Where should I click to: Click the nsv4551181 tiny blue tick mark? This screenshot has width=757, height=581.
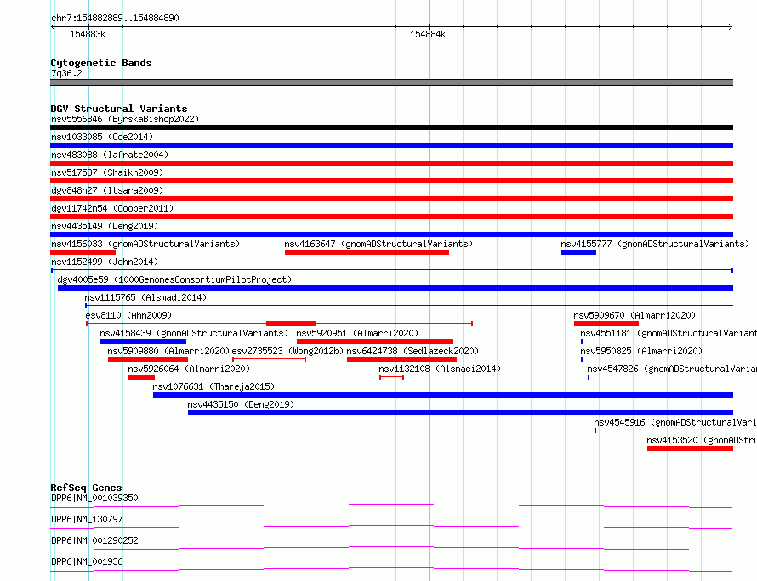click(582, 341)
